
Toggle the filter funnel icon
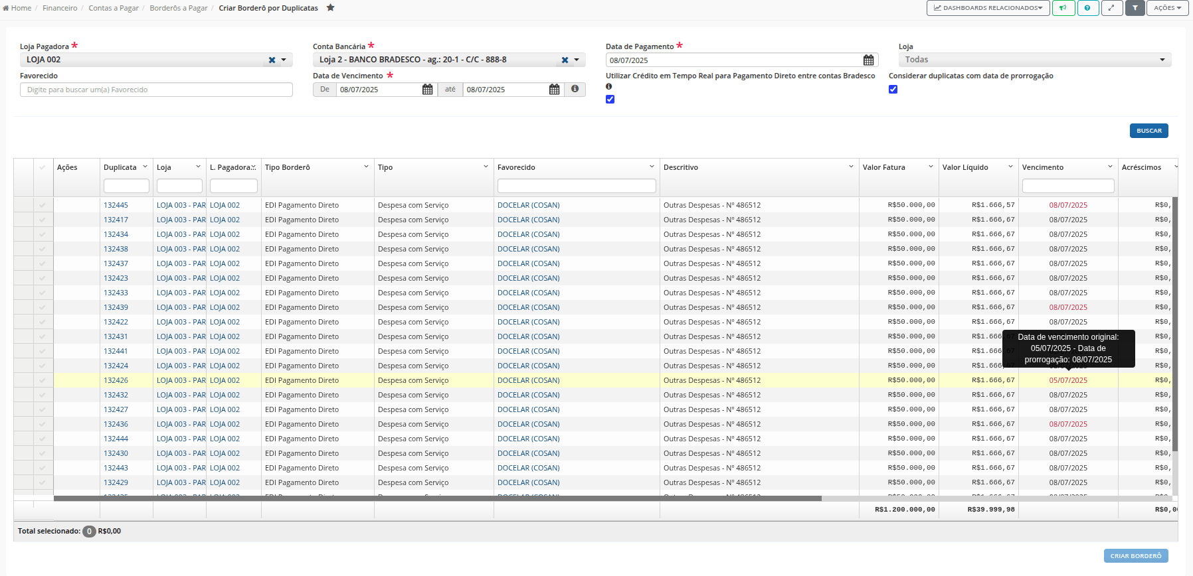pos(1135,8)
